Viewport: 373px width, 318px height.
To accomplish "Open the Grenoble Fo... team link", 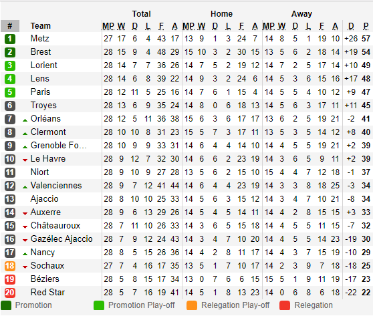I will [59, 145].
